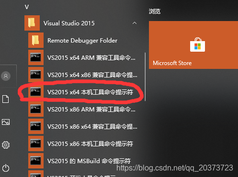Click the 浏览 tile group heading
238x177 pixels.
tap(155, 11)
